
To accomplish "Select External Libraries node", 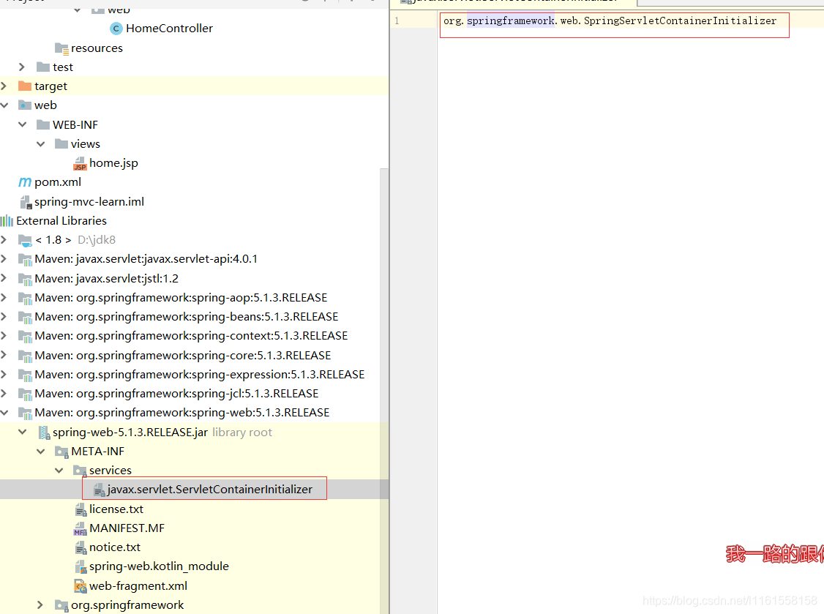I will coord(61,221).
